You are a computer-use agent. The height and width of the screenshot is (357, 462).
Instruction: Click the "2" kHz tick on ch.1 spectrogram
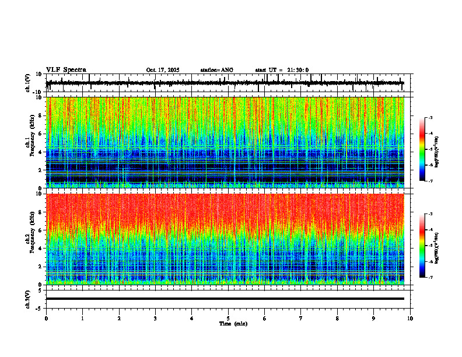coord(40,170)
